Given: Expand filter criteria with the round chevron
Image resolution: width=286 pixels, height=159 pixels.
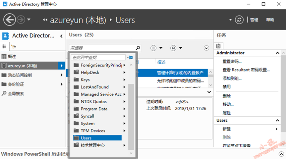Looking at the screenshot, I should pyautogui.click(x=206, y=48).
